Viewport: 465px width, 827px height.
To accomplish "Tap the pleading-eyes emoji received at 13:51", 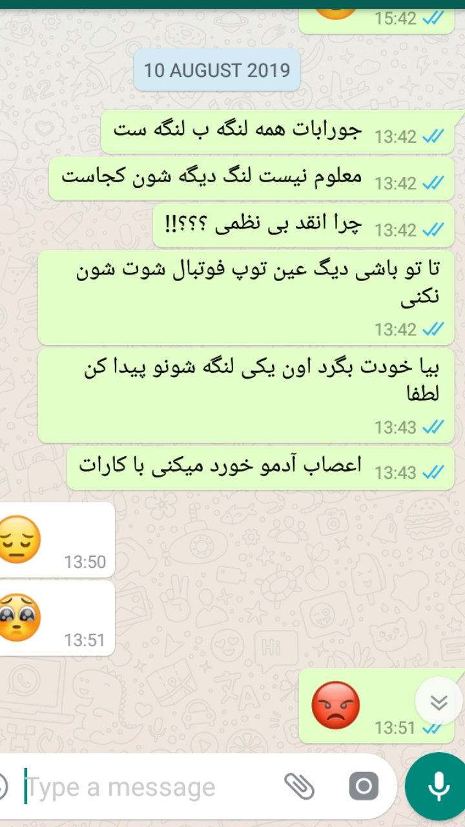I will point(18,618).
